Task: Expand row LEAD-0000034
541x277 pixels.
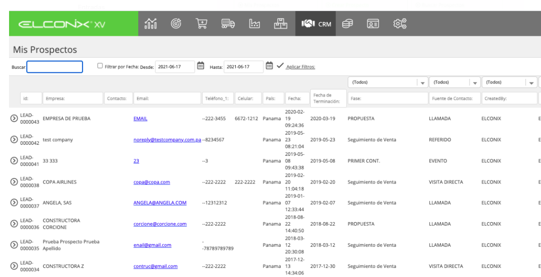Action: click(x=14, y=266)
